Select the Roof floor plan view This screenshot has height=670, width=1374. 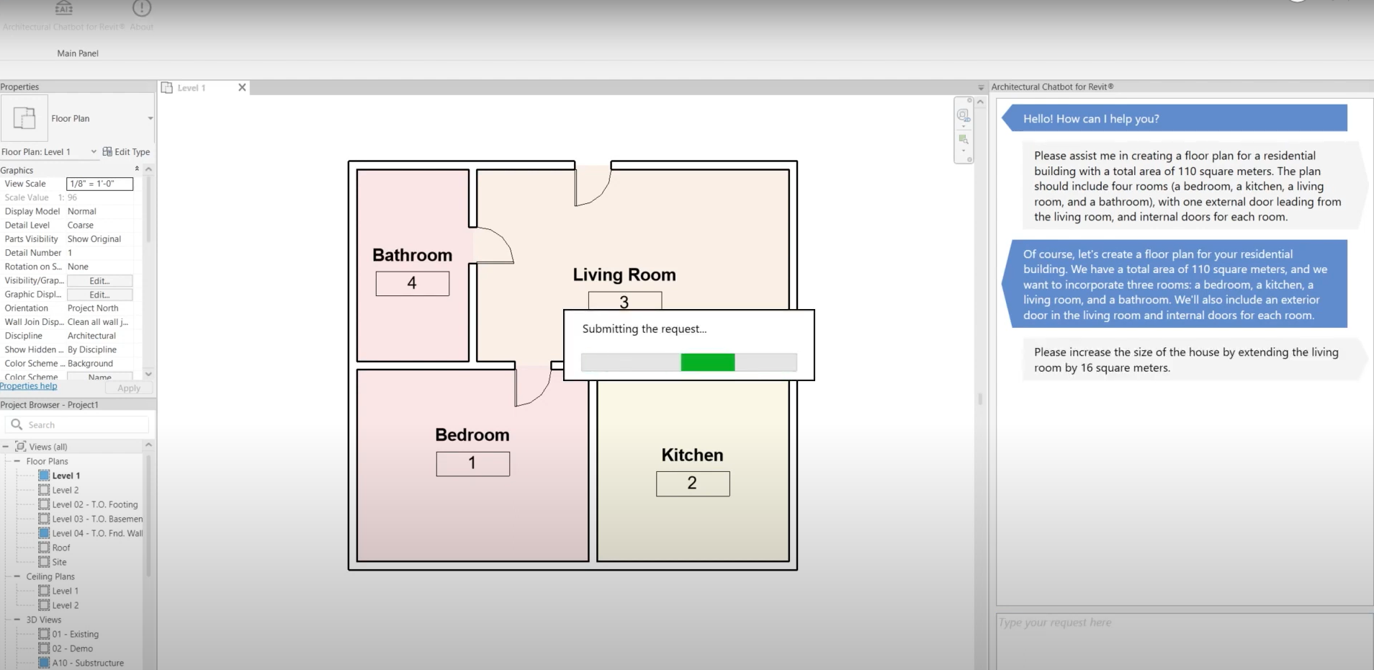point(61,548)
